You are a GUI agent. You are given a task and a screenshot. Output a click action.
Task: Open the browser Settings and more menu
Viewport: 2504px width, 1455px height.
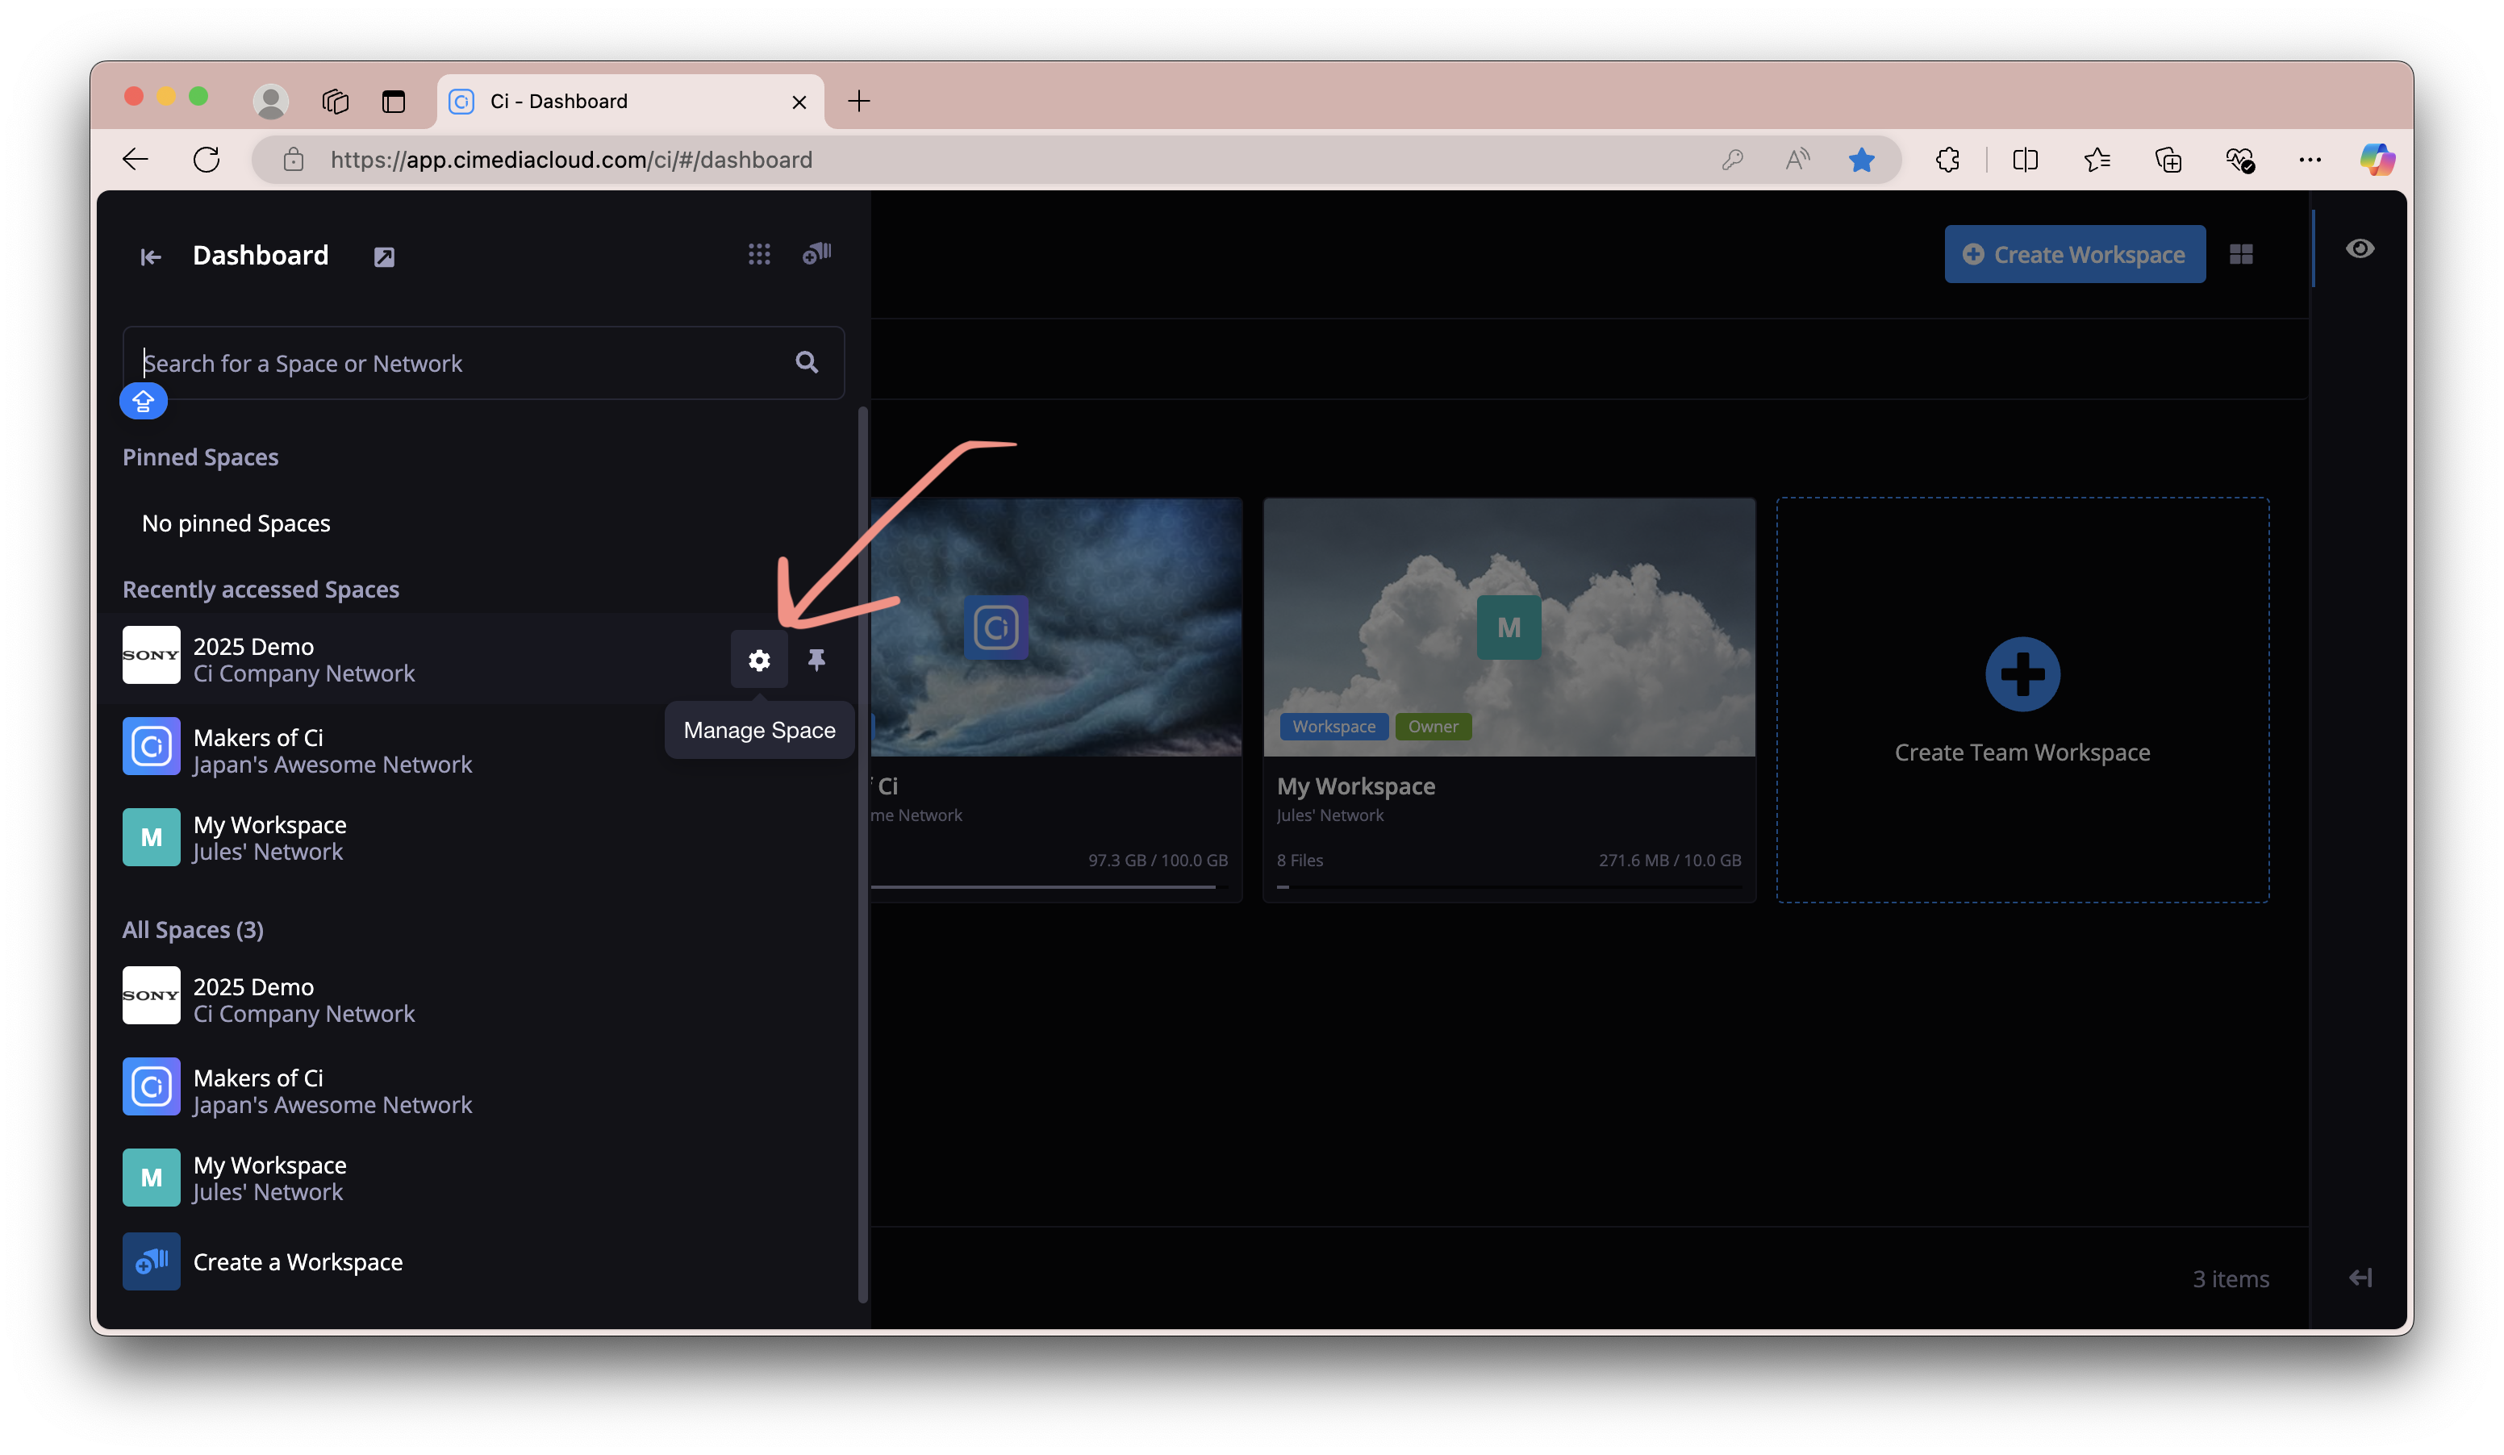coord(2310,159)
